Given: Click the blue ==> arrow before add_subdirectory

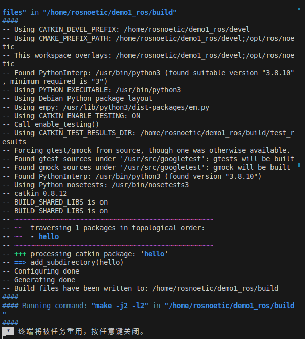Looking at the screenshot, I should 20,263.
